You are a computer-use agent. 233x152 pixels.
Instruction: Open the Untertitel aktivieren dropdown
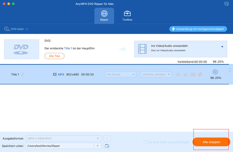[156, 74]
